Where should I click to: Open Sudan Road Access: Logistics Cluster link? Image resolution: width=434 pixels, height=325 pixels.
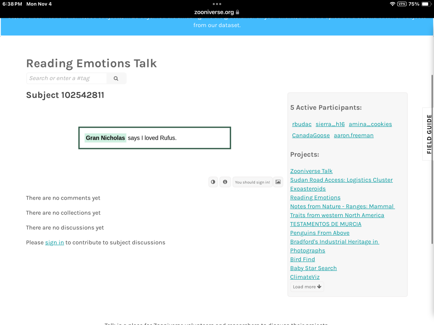(341, 180)
